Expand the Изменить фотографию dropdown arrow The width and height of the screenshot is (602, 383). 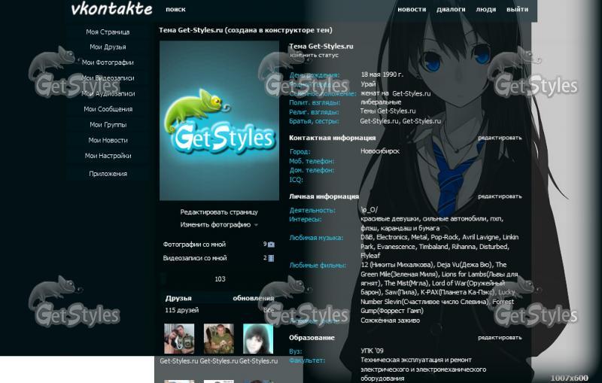(x=256, y=225)
